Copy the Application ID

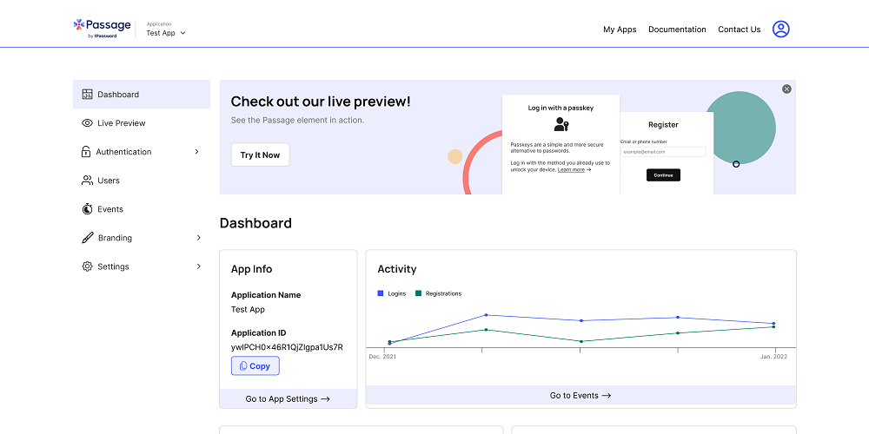255,366
